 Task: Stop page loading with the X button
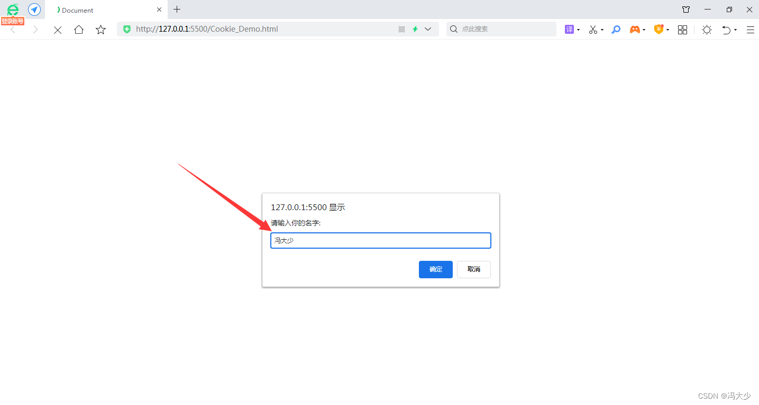coord(58,30)
